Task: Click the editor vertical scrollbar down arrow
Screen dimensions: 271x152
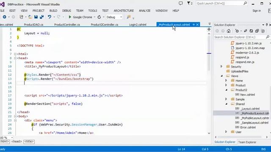Action: (x=209, y=133)
